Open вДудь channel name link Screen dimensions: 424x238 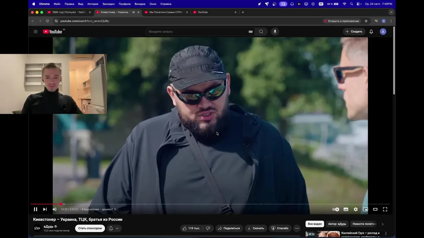pyautogui.click(x=48, y=226)
